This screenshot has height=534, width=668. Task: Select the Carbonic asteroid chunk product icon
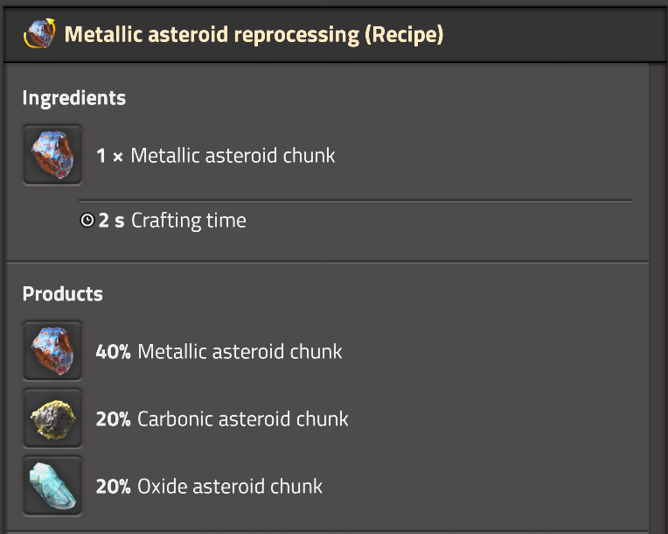pos(52,418)
